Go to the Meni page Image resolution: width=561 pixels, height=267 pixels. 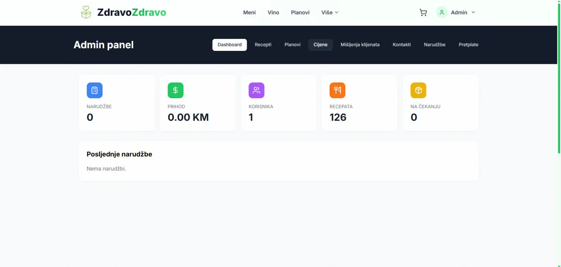click(x=249, y=12)
